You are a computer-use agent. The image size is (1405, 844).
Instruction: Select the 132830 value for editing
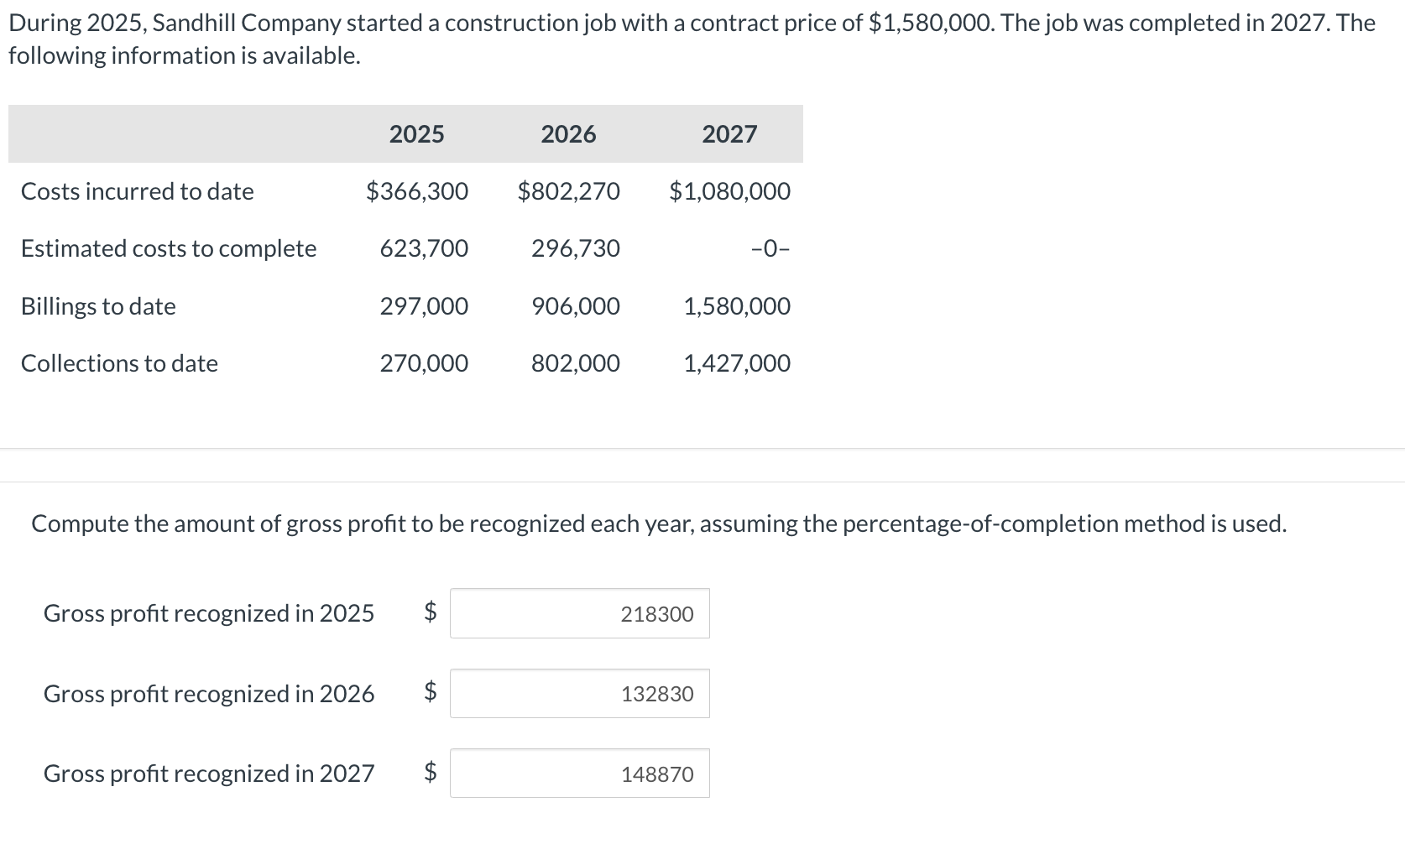tap(656, 694)
